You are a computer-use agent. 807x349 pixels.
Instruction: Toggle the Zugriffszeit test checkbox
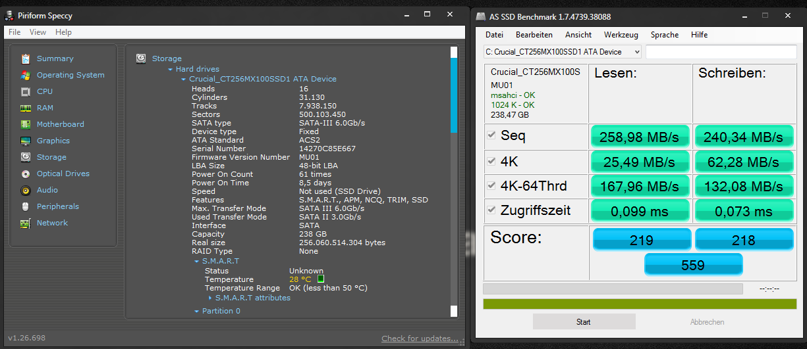coord(491,210)
